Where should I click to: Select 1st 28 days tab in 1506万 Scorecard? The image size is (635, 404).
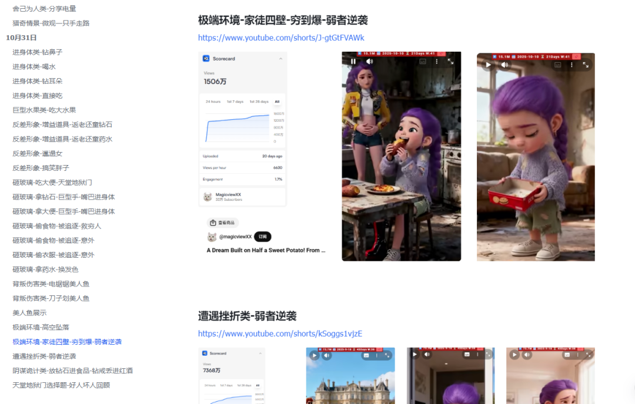pyautogui.click(x=259, y=102)
